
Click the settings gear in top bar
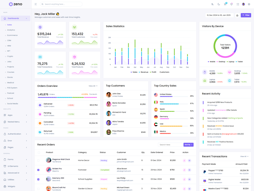[249, 4]
